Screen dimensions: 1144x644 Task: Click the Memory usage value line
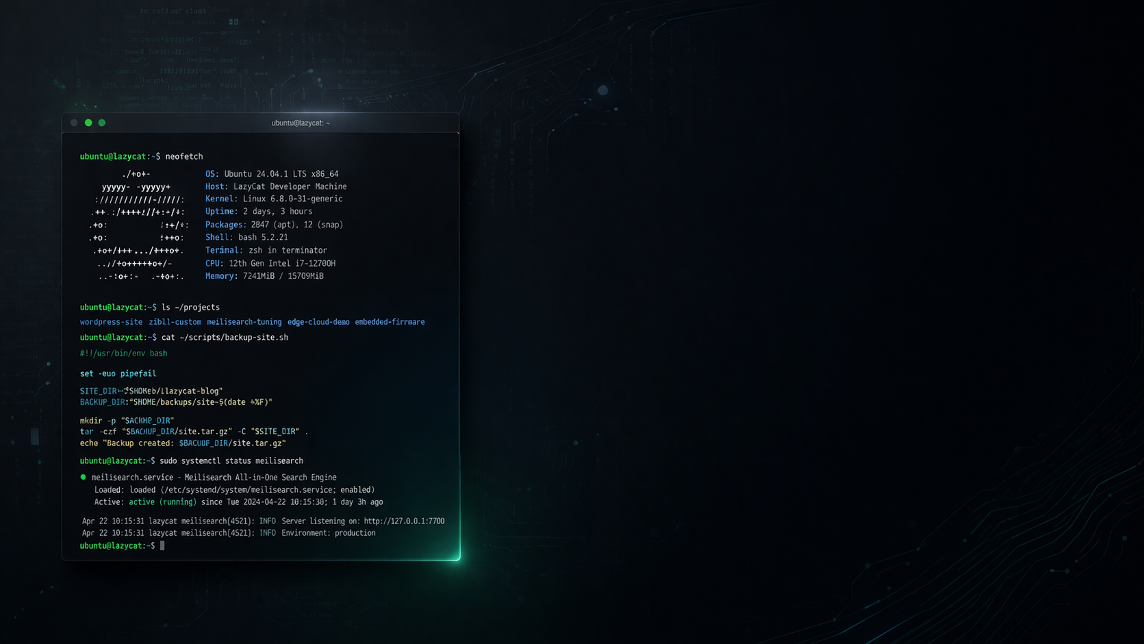(283, 276)
